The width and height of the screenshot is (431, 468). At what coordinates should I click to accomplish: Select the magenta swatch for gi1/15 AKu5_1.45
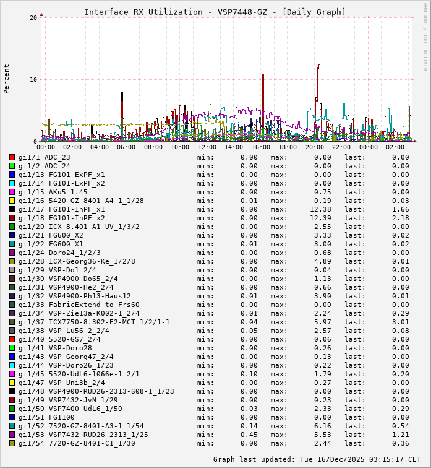pyautogui.click(x=12, y=192)
